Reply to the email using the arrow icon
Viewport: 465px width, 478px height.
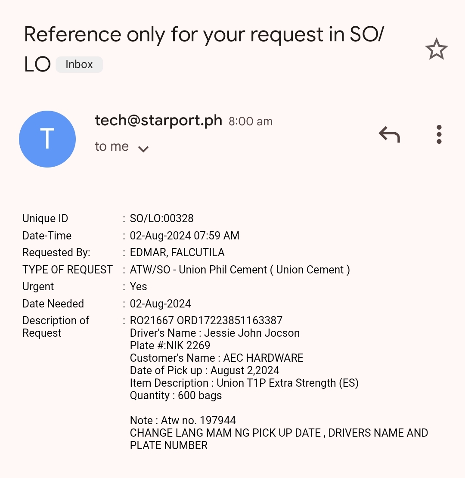pyautogui.click(x=389, y=135)
